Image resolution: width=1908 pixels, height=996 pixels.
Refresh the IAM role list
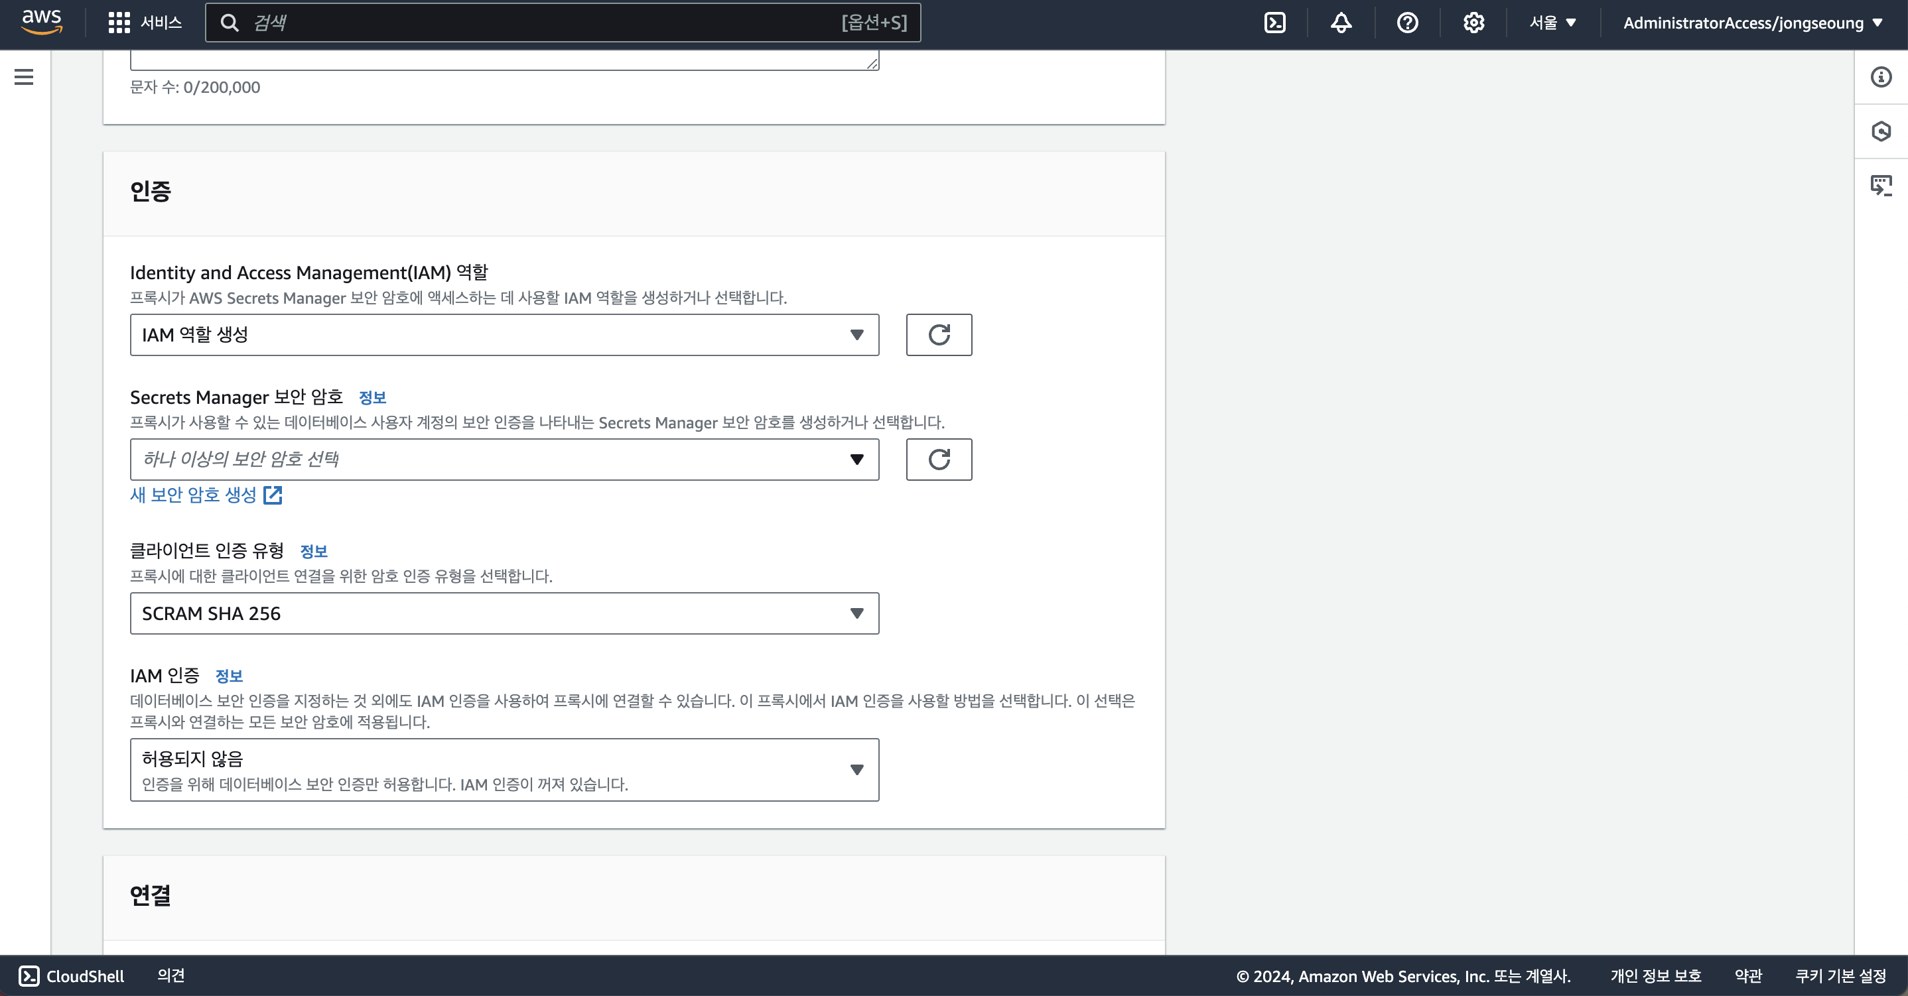(x=939, y=335)
